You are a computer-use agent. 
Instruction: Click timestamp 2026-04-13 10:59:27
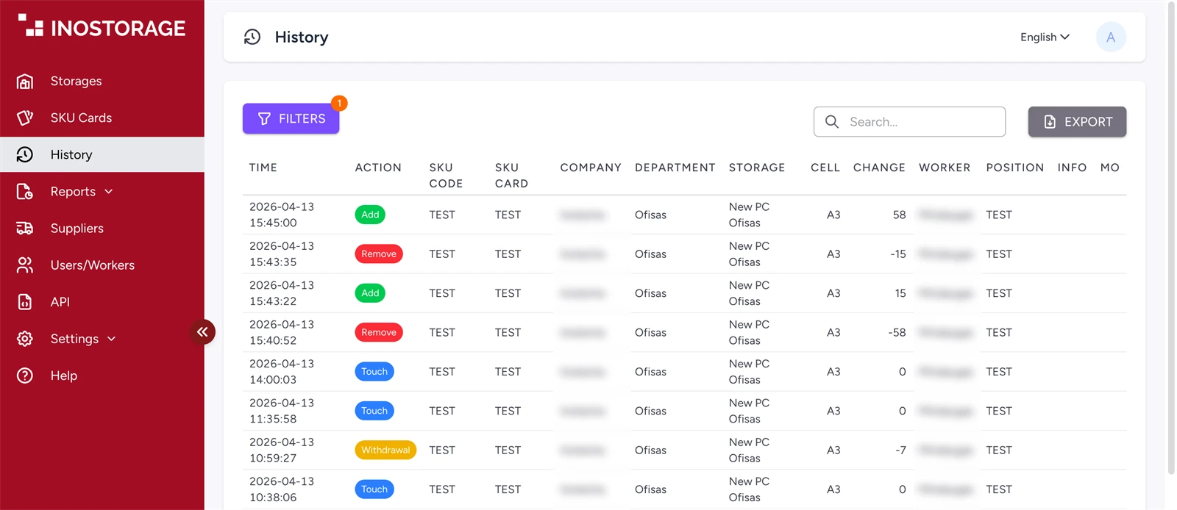click(282, 450)
